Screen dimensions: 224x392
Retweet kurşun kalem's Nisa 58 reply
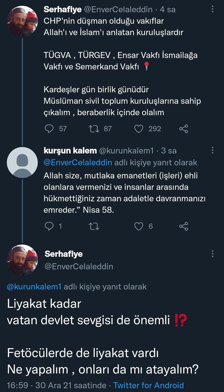click(x=94, y=226)
